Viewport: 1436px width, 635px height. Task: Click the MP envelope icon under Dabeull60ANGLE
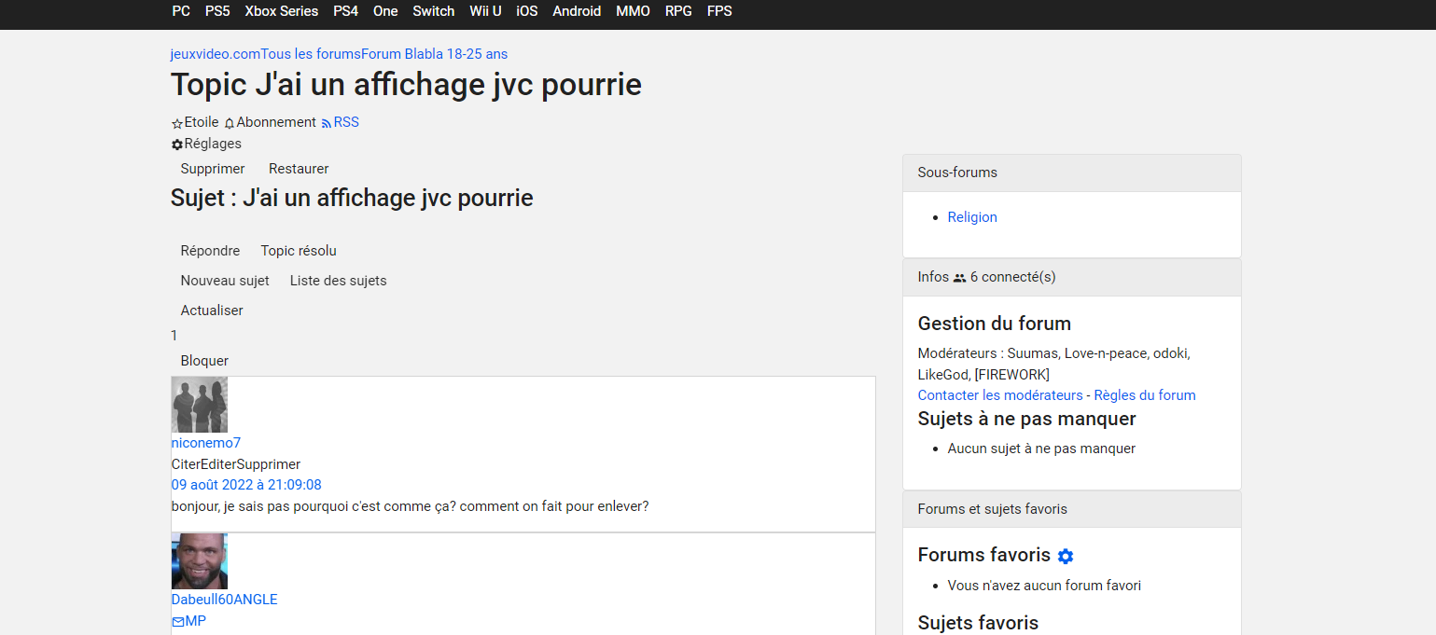pos(178,621)
